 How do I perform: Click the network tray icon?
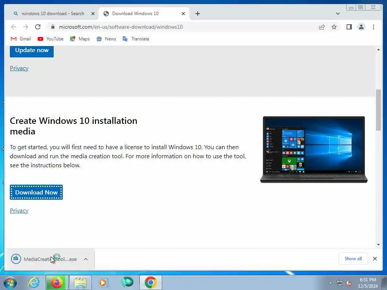point(340,283)
